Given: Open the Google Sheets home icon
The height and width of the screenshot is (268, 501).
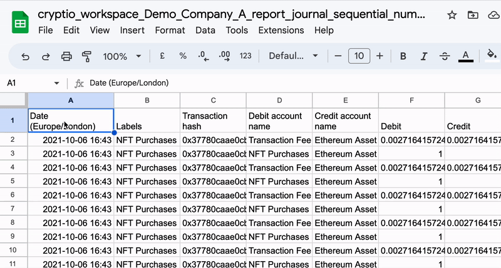Looking at the screenshot, I should tap(20, 22).
